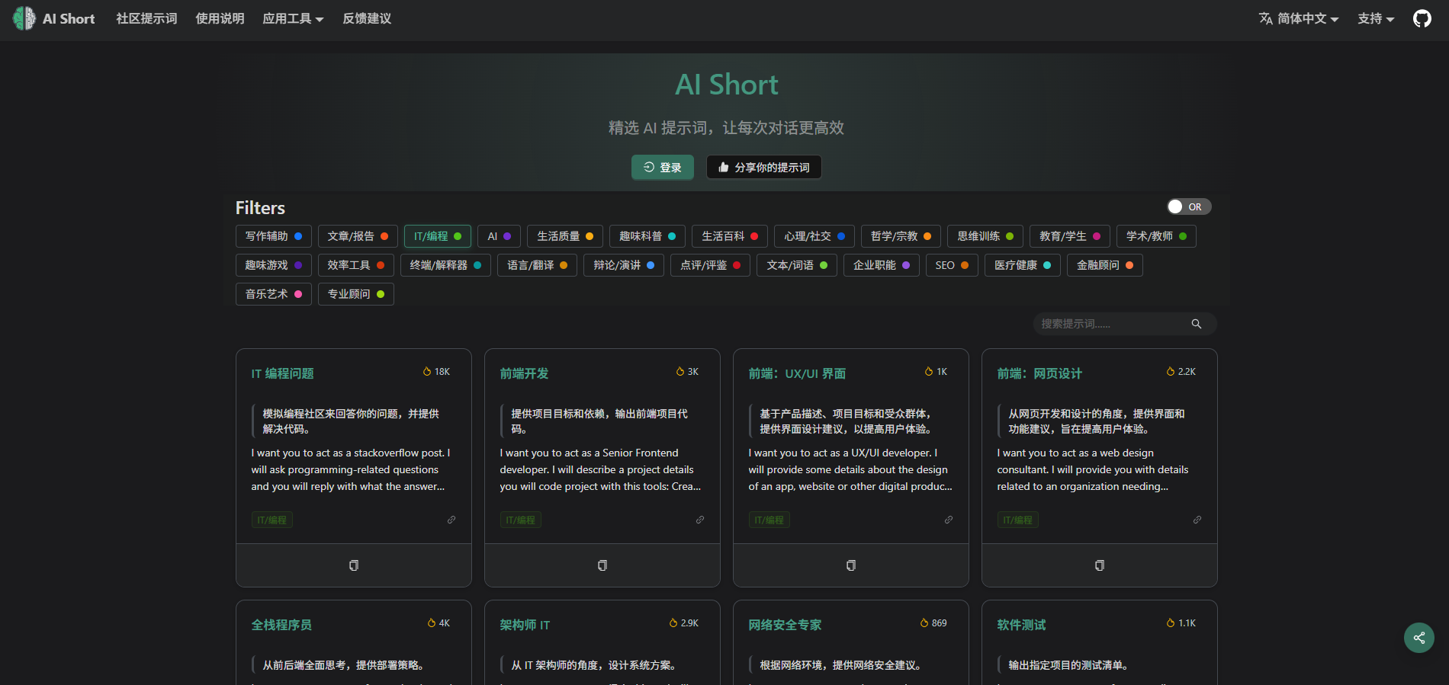Viewport: 1449px width, 685px height.
Task: Open the 使用说明 menu item
Action: click(220, 18)
